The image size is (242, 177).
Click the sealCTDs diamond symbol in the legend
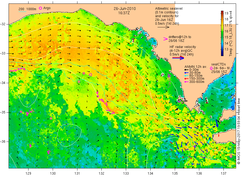pos(211,68)
